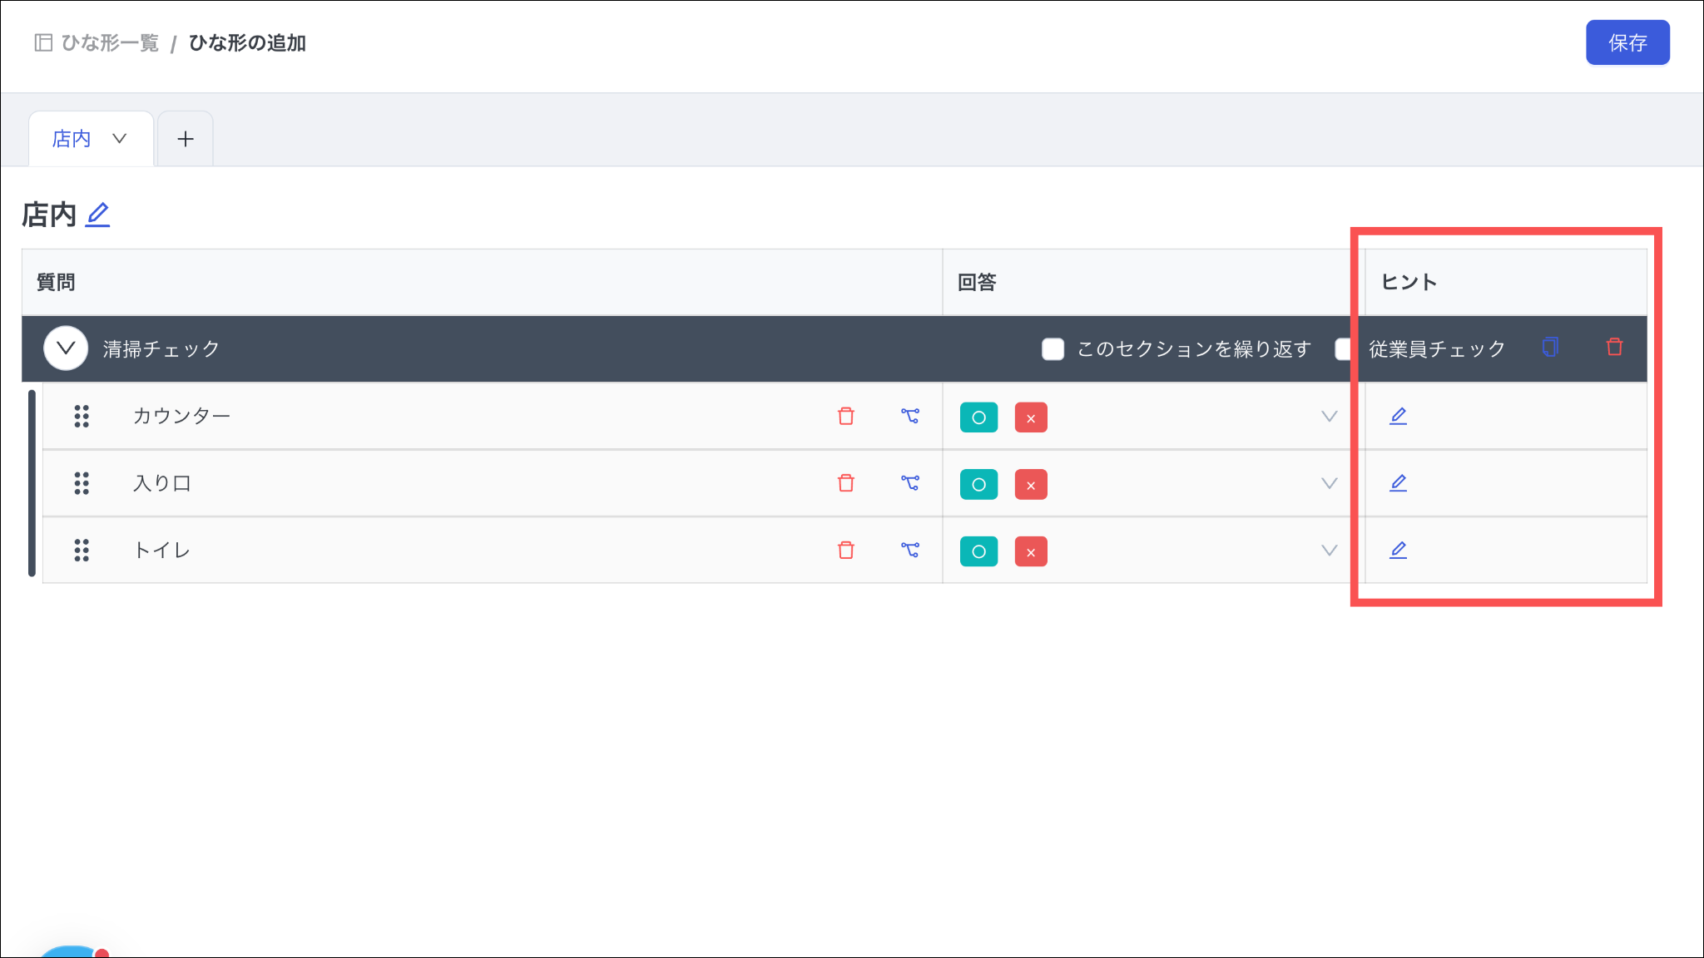1704x958 pixels.
Task: Edit hint for カウンター row
Action: 1398,416
